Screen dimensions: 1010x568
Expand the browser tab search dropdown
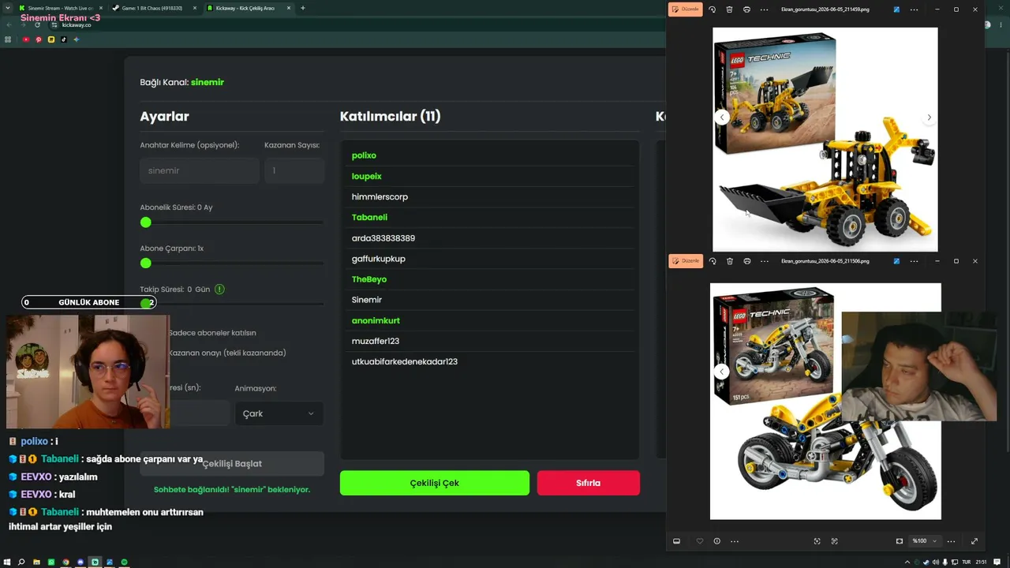pyautogui.click(x=7, y=8)
